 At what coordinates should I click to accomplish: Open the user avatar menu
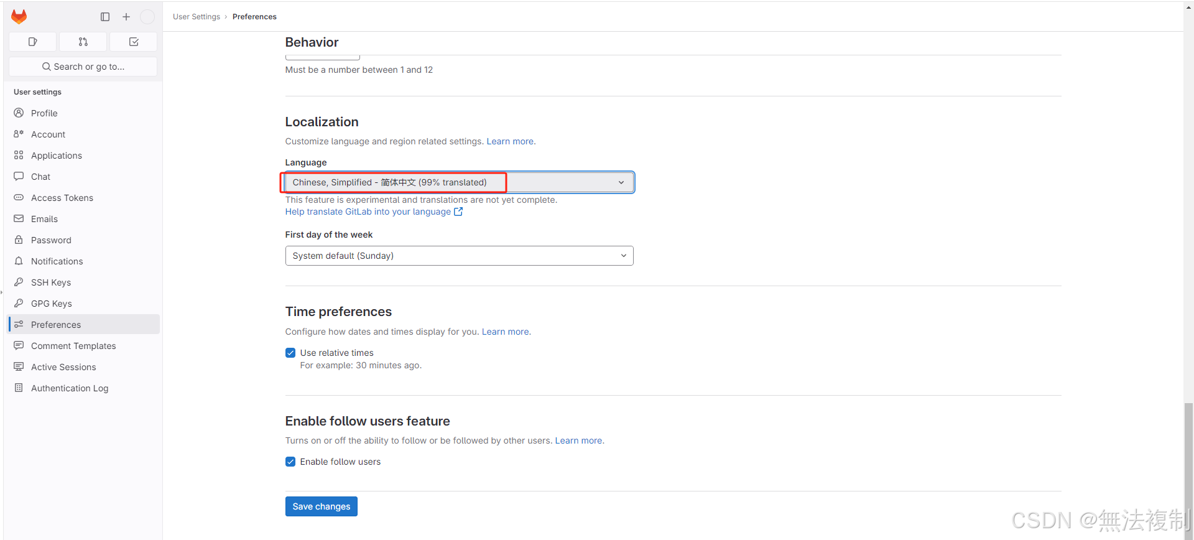tap(147, 17)
